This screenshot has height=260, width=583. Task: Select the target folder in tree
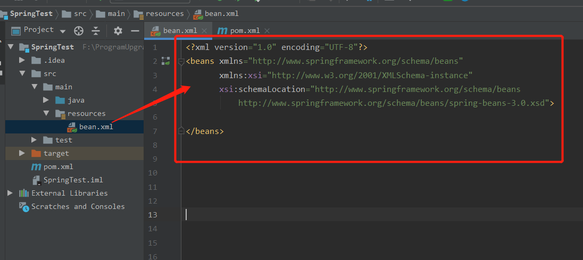pos(74,154)
